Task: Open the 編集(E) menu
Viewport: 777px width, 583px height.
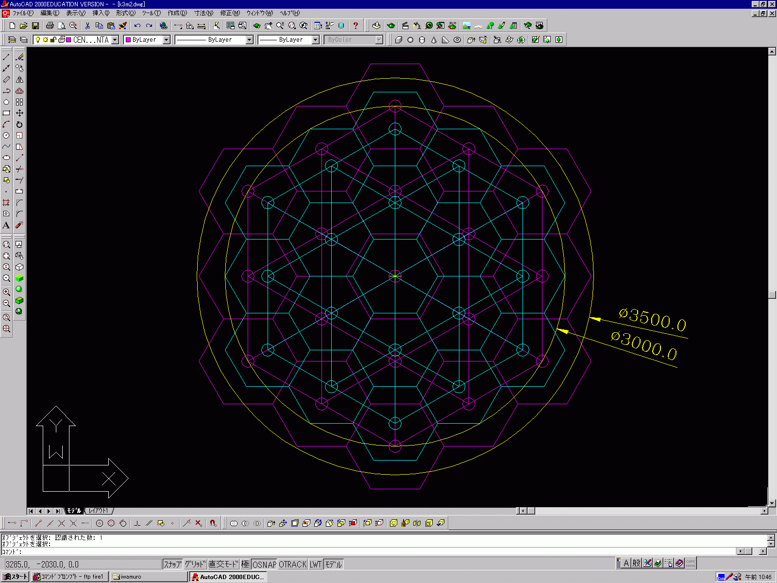Action: pyautogui.click(x=50, y=13)
